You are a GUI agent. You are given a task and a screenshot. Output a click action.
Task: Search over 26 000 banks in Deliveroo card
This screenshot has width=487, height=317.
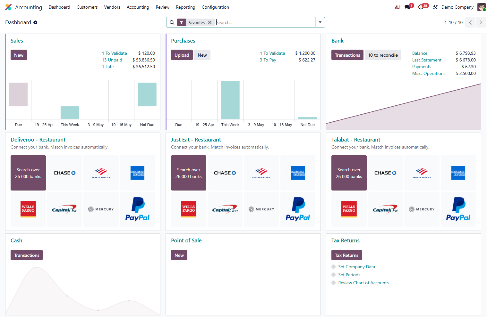pos(28,173)
